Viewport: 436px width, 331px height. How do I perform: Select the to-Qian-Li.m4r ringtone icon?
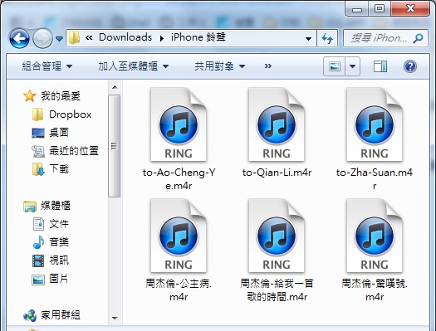(x=276, y=124)
